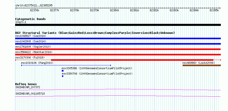228x111 pixels.
Task: Click the 82384k ruler tick label
Action: click(x=194, y=10)
